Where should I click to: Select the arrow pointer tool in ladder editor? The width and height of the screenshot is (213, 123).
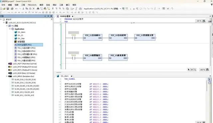click(x=189, y=70)
